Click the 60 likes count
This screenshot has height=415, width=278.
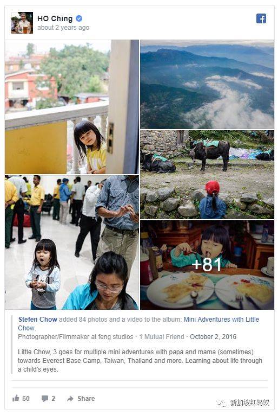(x=26, y=399)
